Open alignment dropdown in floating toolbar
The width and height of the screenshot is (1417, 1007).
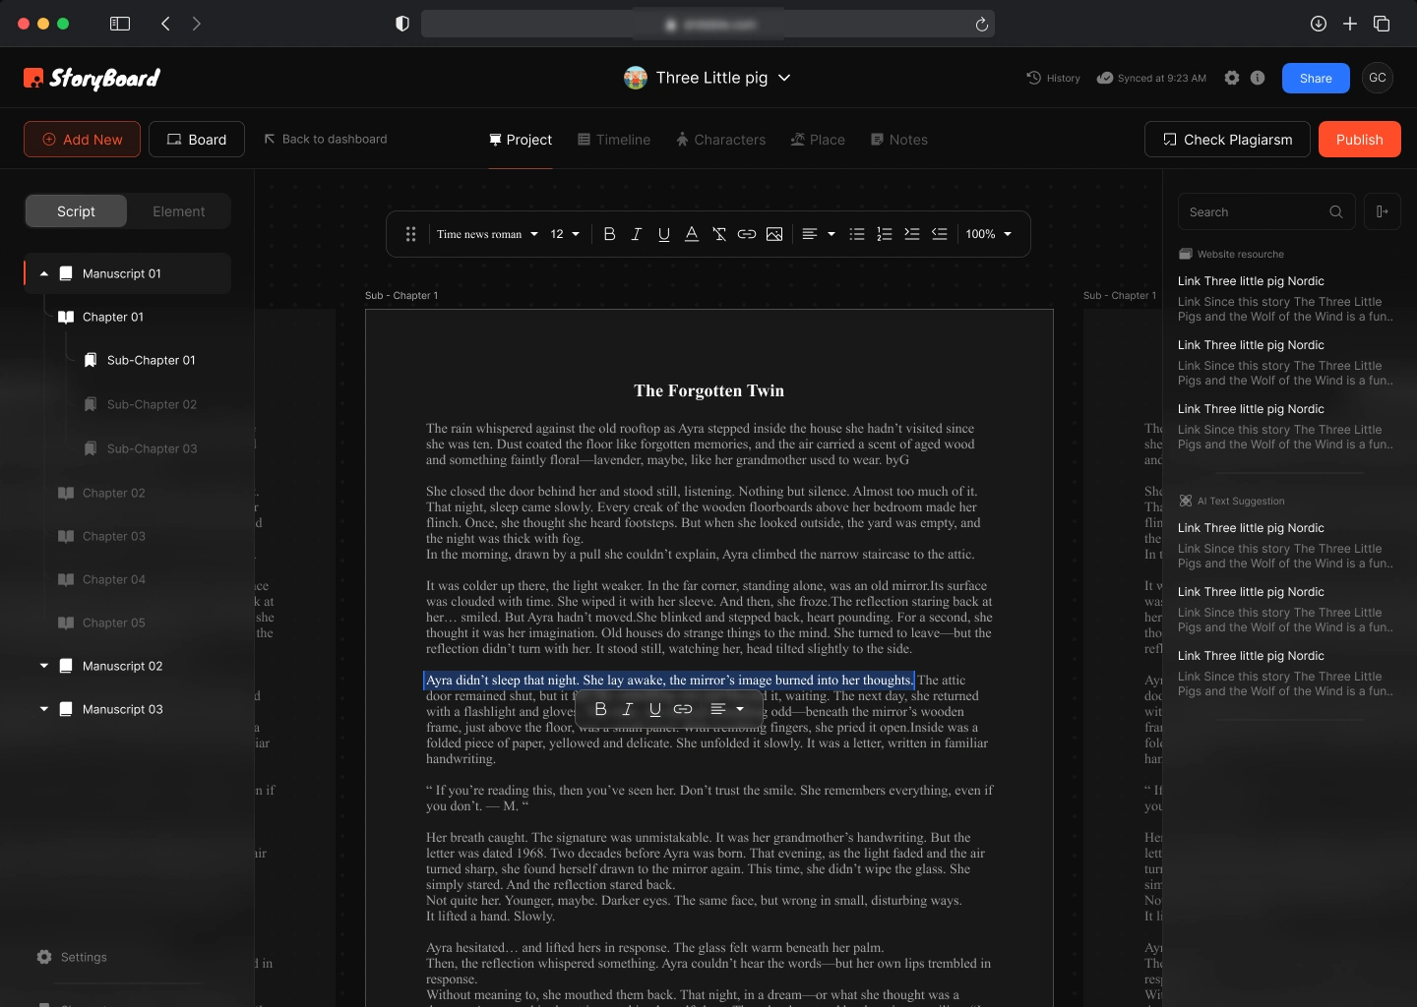[x=727, y=709]
